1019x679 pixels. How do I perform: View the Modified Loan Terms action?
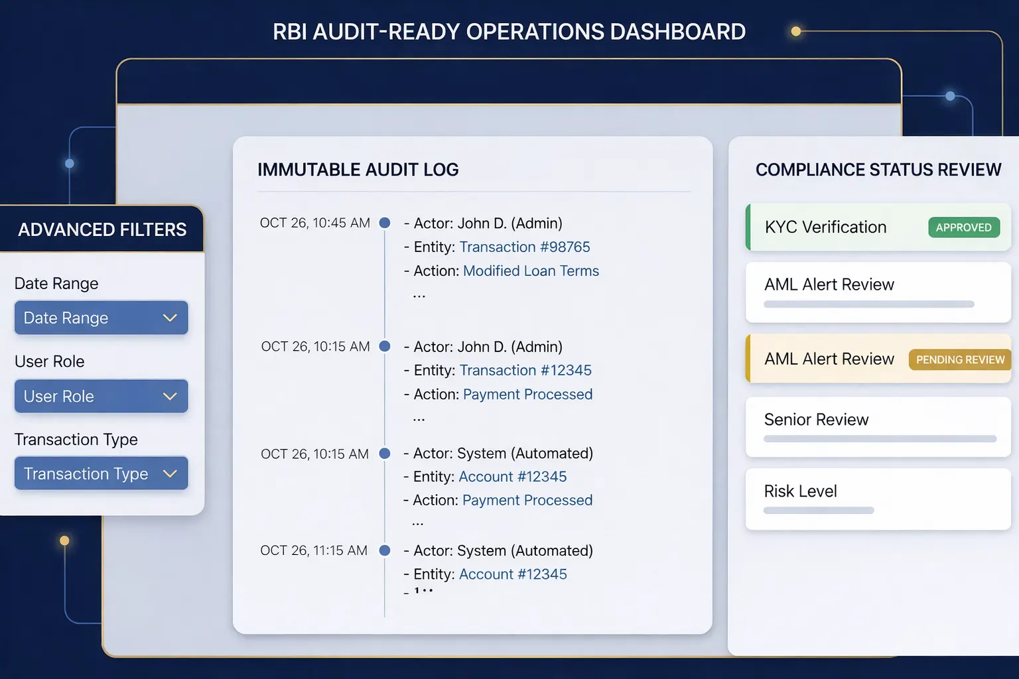[x=531, y=271]
